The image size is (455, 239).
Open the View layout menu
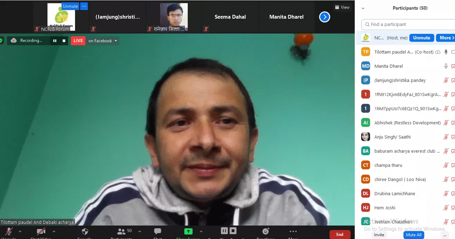point(342,7)
